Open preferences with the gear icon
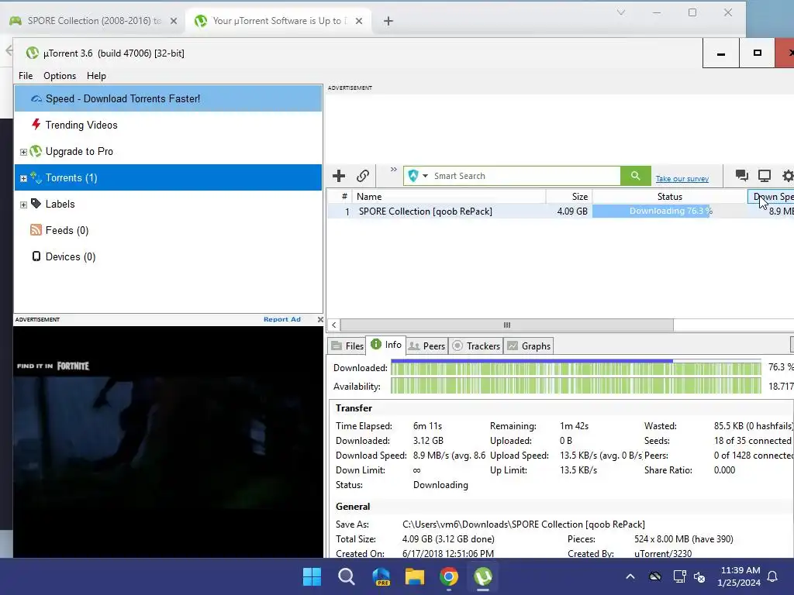Viewport: 794px width, 595px height. point(788,176)
